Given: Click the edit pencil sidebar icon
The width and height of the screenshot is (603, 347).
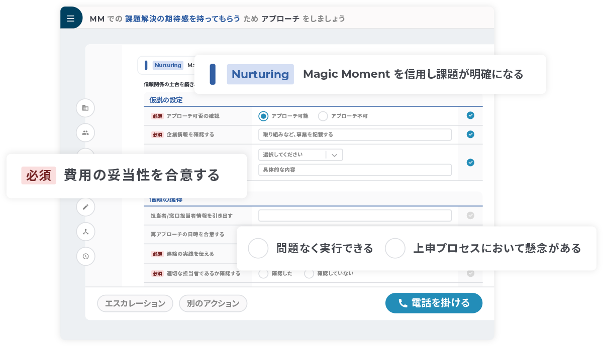Looking at the screenshot, I should 85,207.
